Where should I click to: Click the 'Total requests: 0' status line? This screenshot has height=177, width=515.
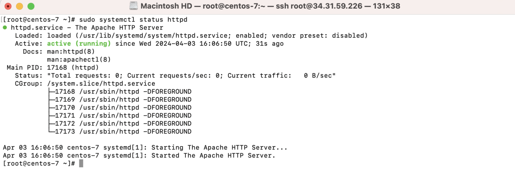[175, 76]
